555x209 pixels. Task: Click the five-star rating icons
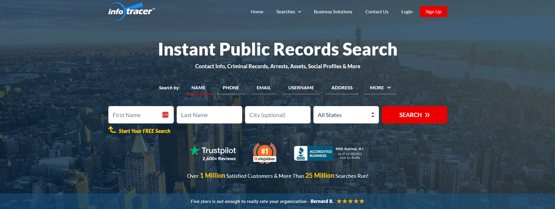point(350,201)
